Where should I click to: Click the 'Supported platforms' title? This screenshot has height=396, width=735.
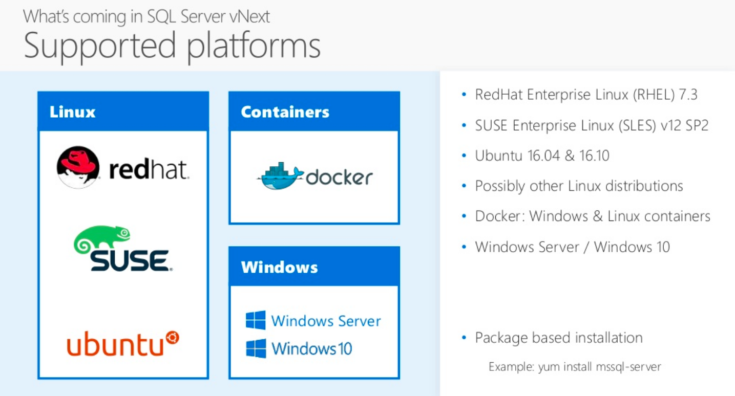pyautogui.click(x=172, y=46)
